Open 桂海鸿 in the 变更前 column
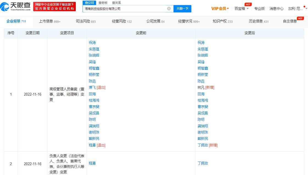Image resolution: width=308 pixels, height=175 pixels. point(94,100)
